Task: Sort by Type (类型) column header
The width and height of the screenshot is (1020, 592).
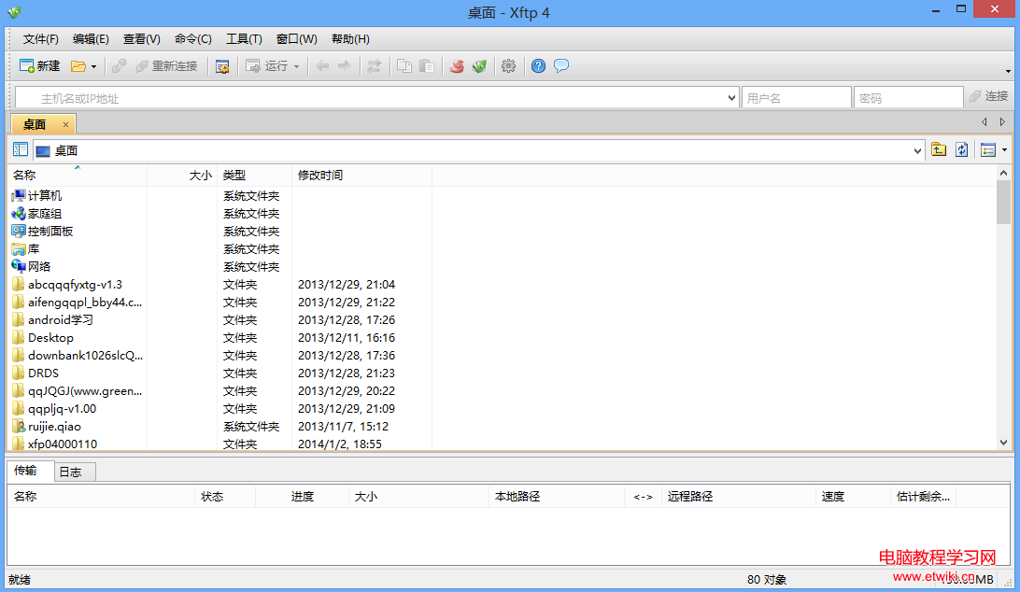Action: click(254, 175)
